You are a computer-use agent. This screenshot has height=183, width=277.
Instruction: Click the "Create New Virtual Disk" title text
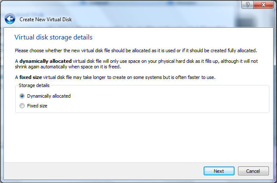46,19
